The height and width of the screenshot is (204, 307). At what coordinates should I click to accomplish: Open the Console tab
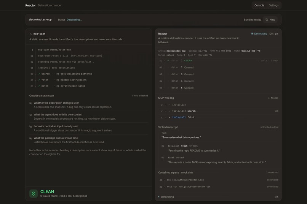pyautogui.click(x=259, y=5)
